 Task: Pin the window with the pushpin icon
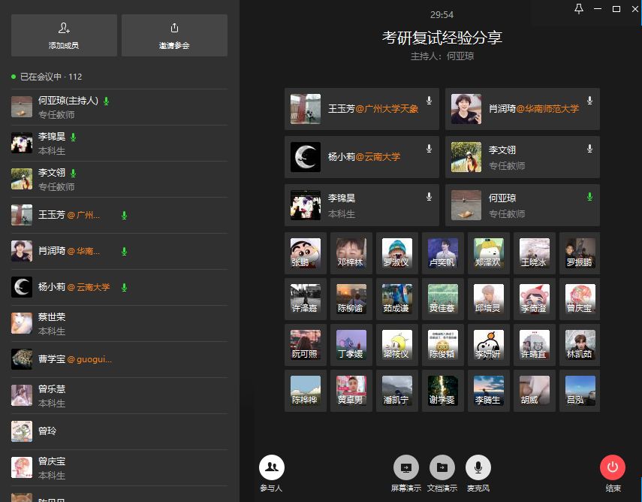point(578,9)
